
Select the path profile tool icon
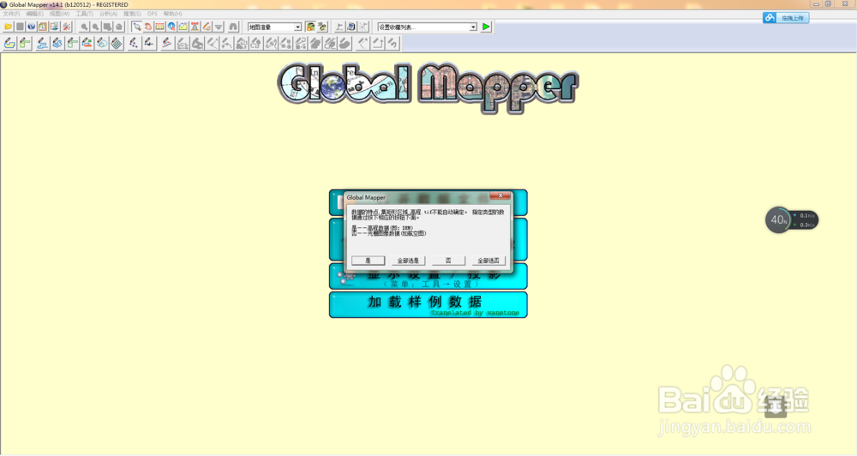pyautogui.click(x=183, y=27)
